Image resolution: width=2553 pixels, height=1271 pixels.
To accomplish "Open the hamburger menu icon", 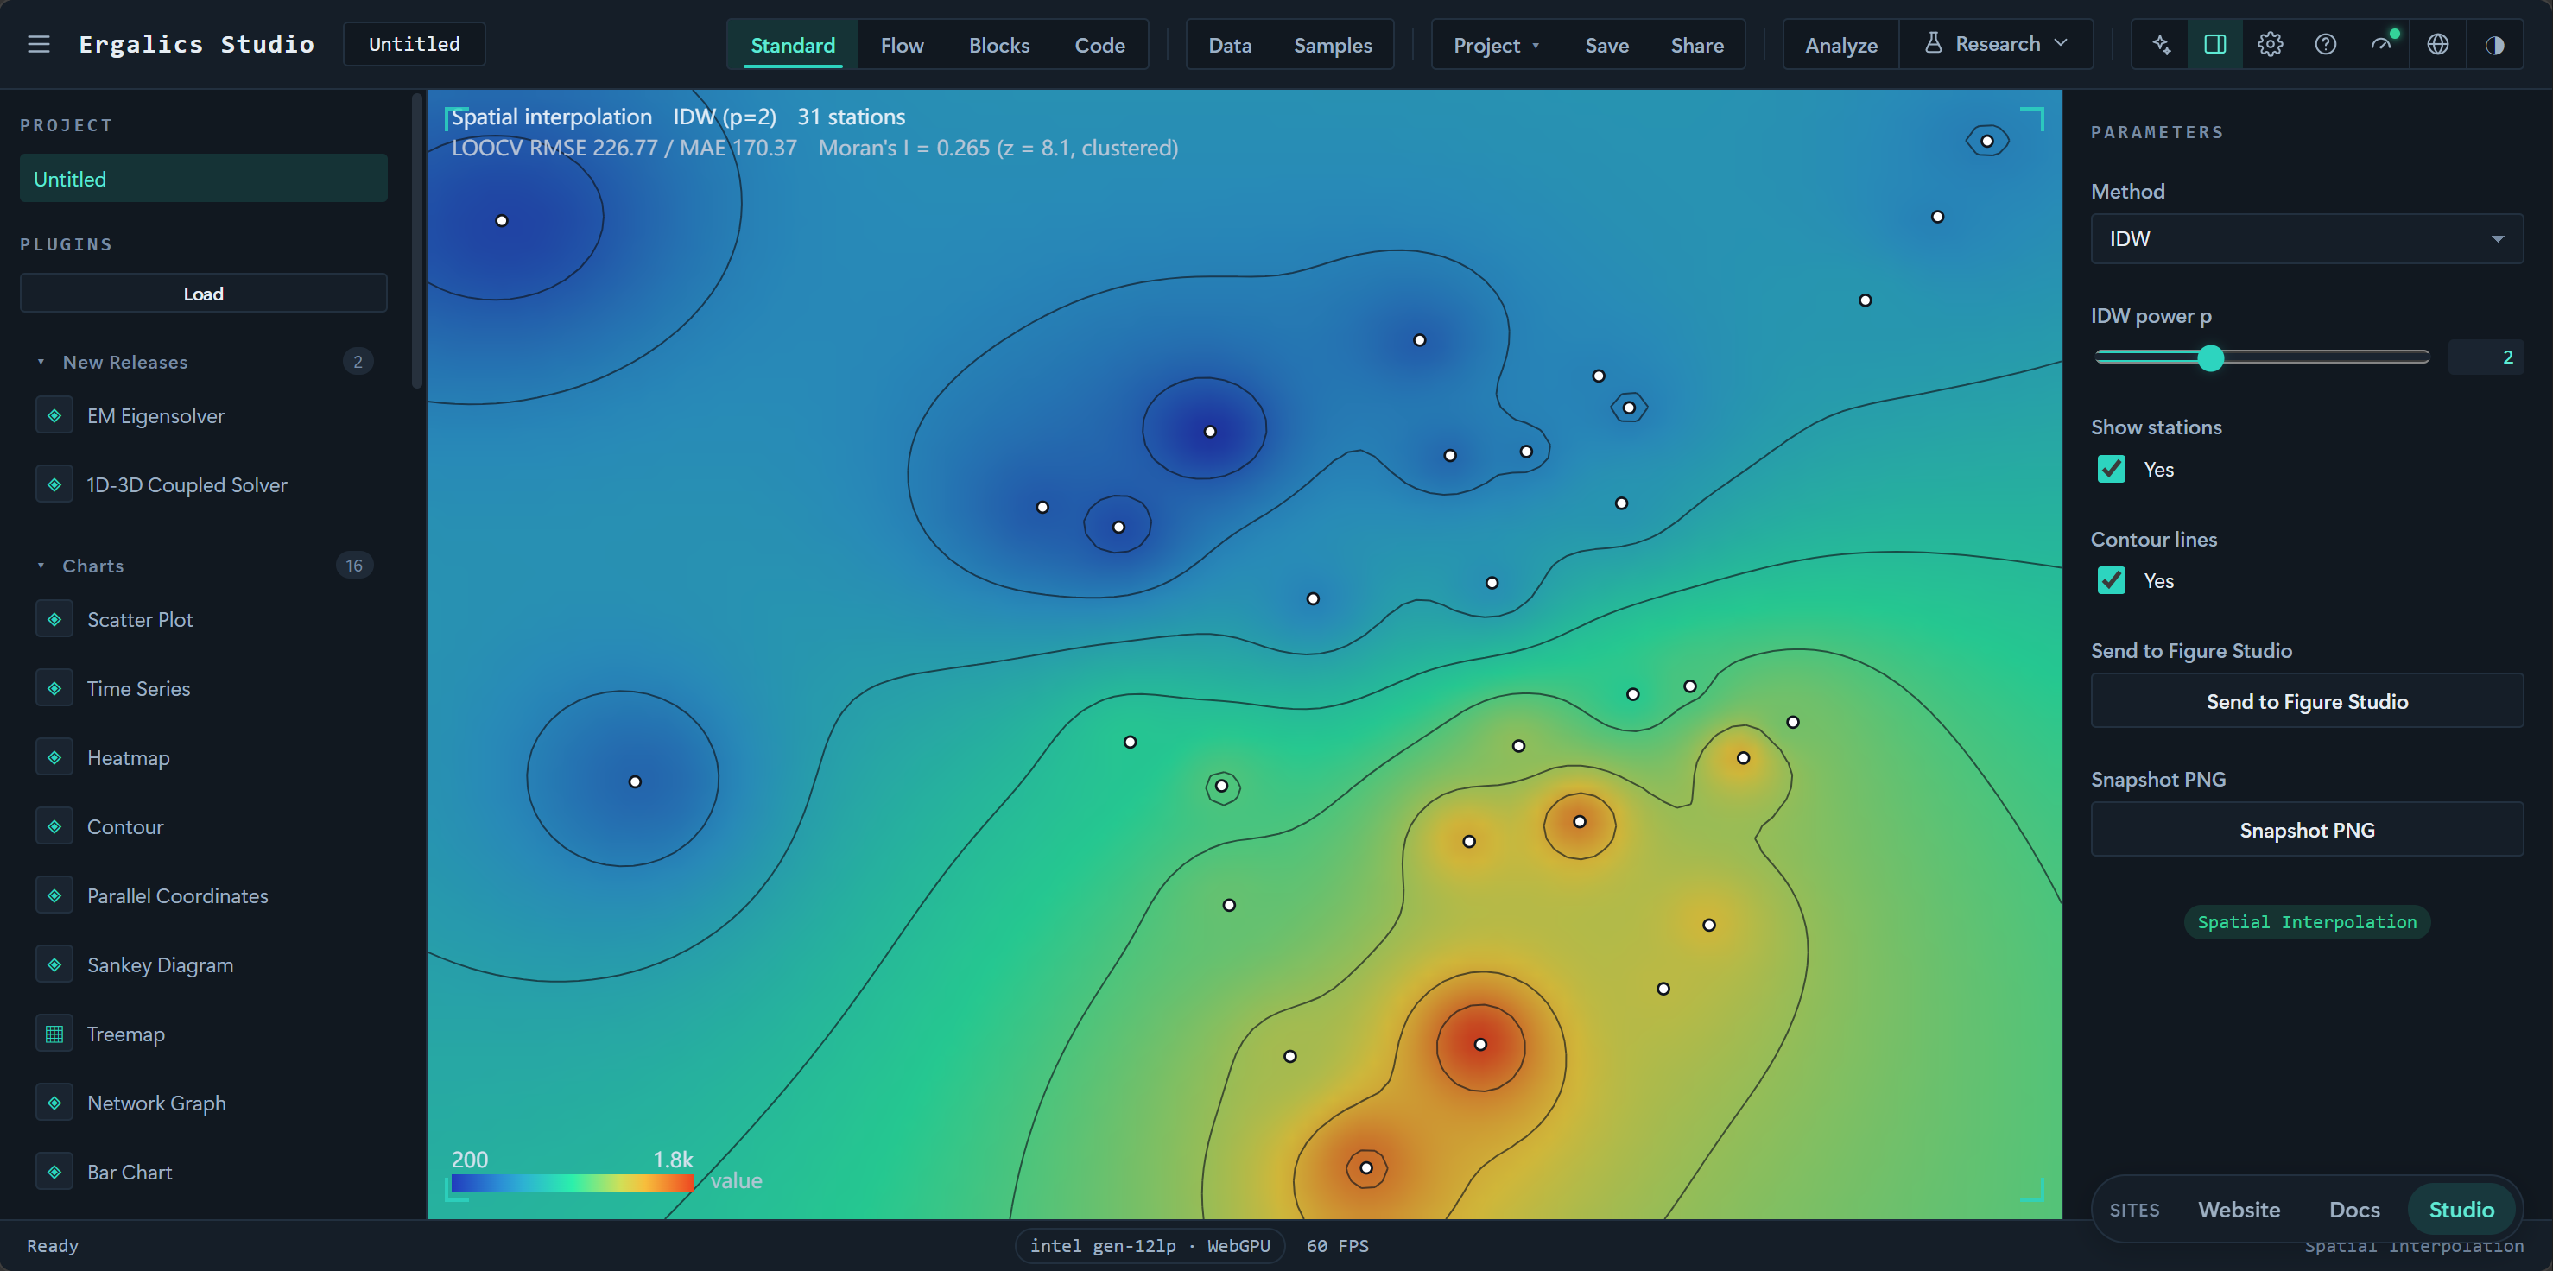I will (x=39, y=45).
